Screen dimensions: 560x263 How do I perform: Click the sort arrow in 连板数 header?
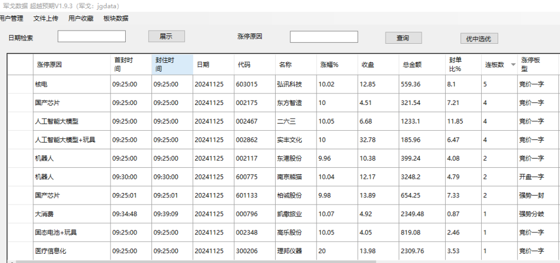point(513,65)
